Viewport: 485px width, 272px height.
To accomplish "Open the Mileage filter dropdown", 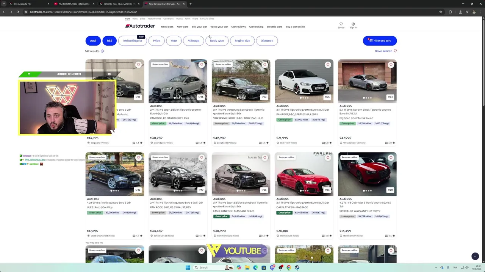I will point(193,41).
